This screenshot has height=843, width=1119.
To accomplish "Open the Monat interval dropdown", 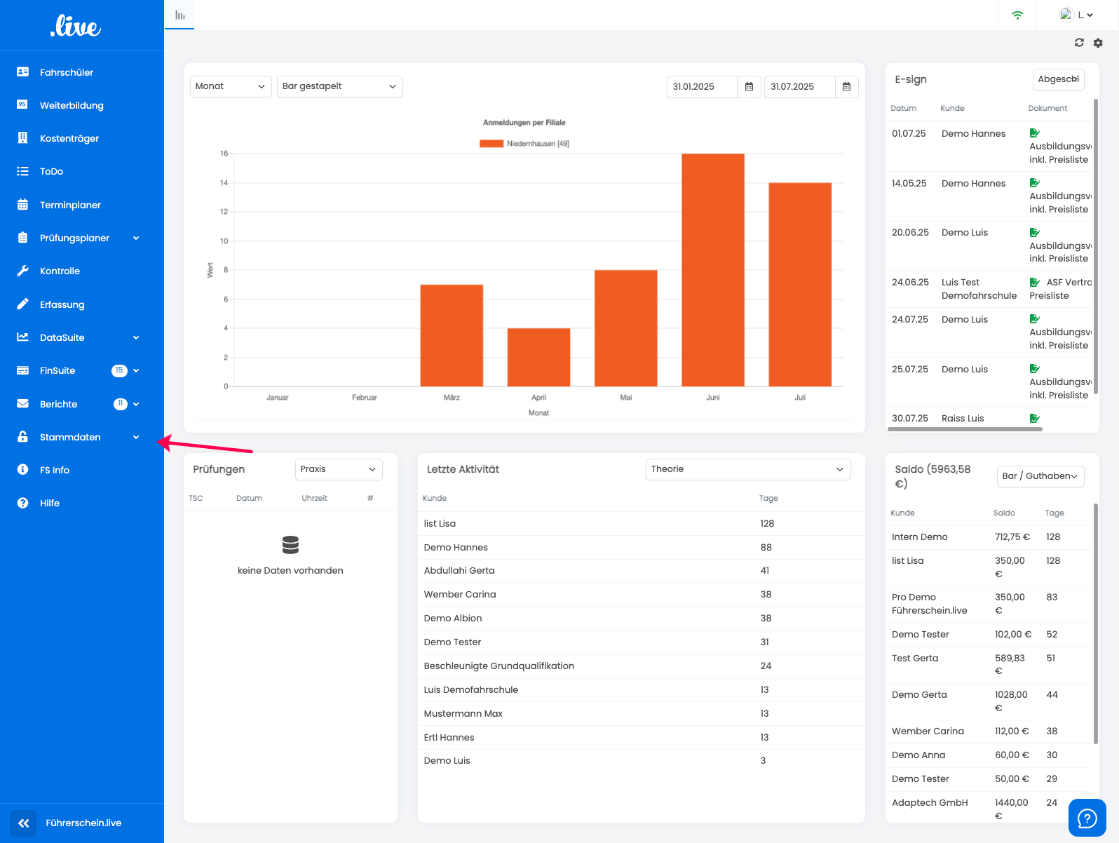I will tap(230, 86).
